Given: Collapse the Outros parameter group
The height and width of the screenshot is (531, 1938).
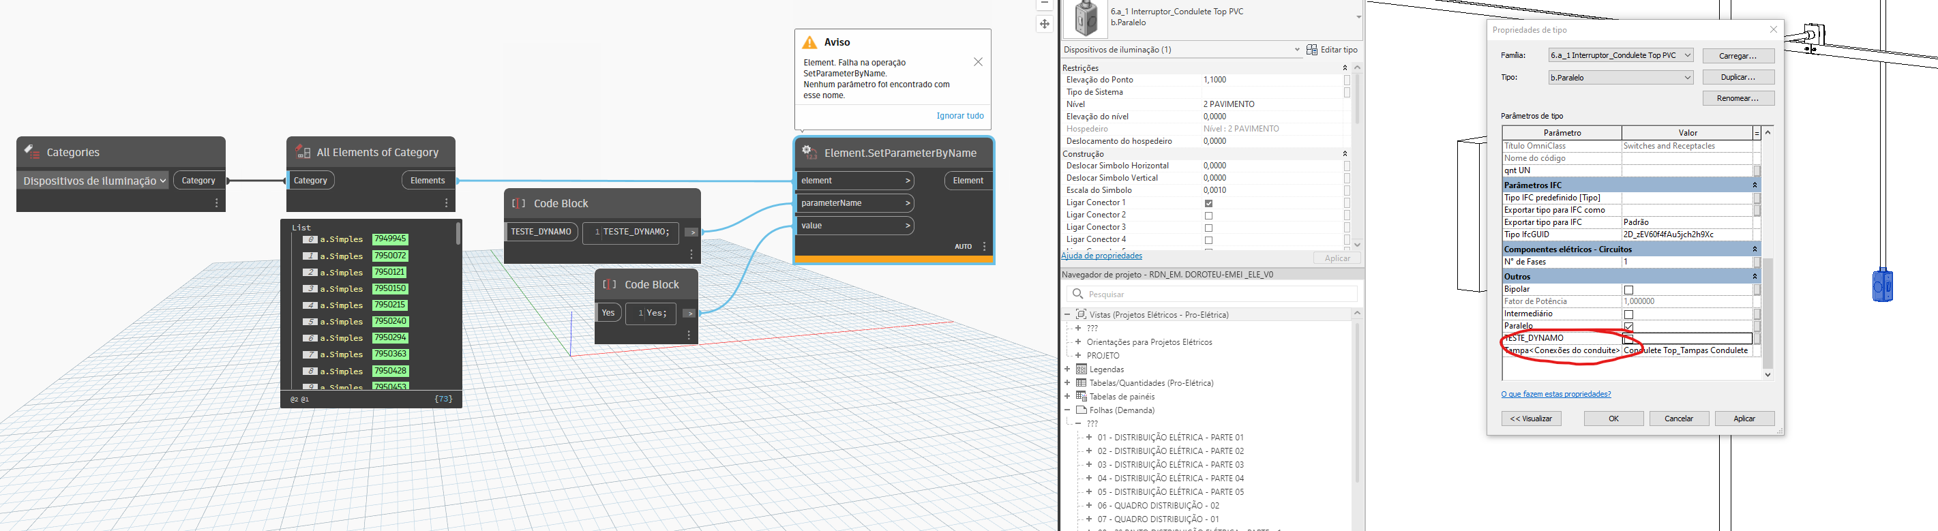Looking at the screenshot, I should pyautogui.click(x=1755, y=277).
